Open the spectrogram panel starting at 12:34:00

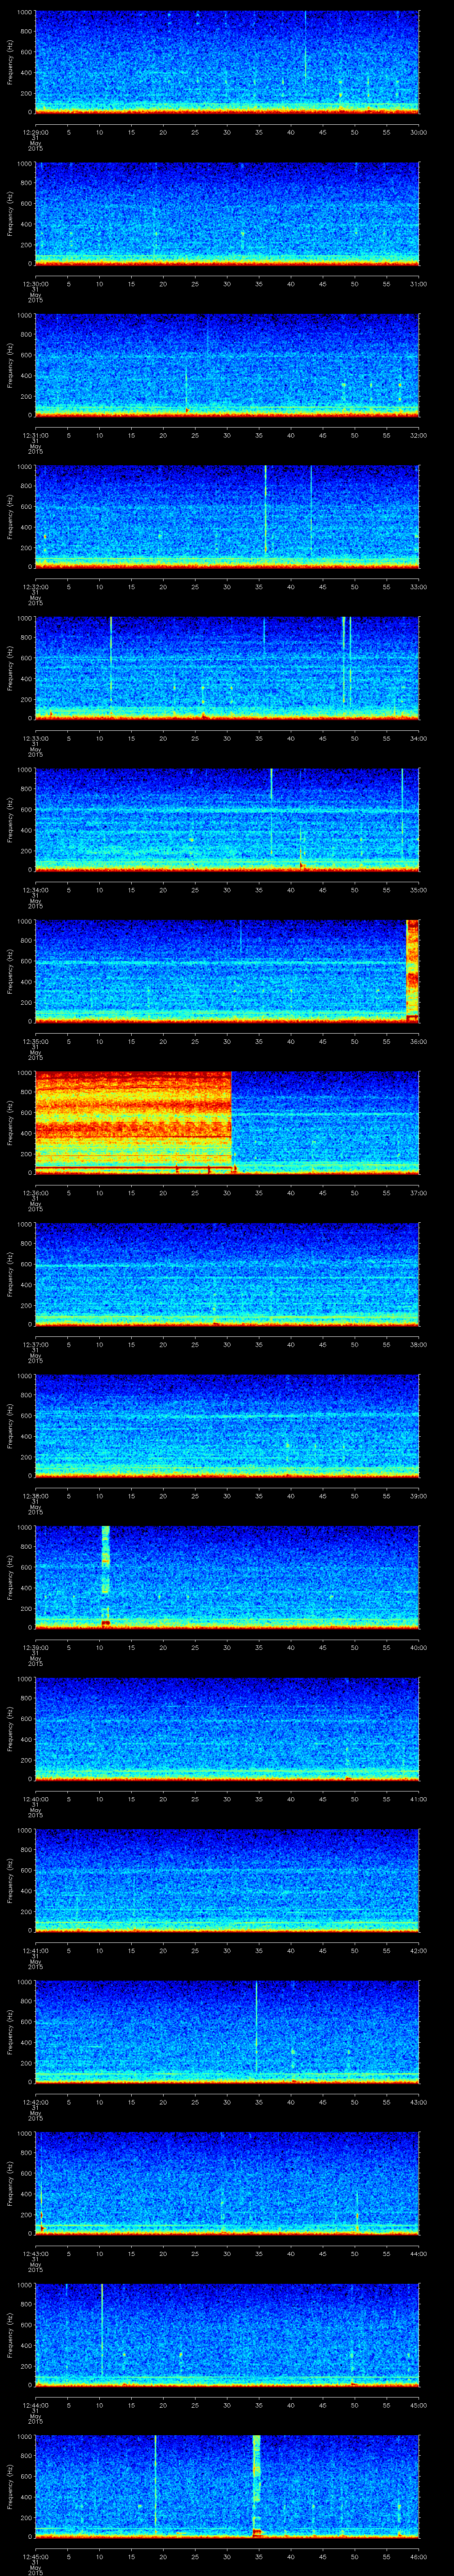pos(227,819)
